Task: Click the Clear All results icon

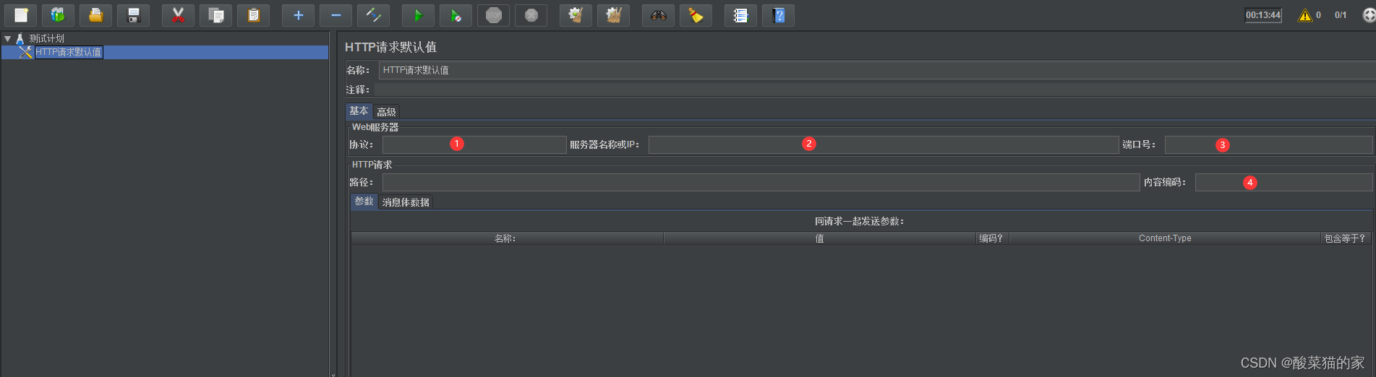Action: [613, 15]
